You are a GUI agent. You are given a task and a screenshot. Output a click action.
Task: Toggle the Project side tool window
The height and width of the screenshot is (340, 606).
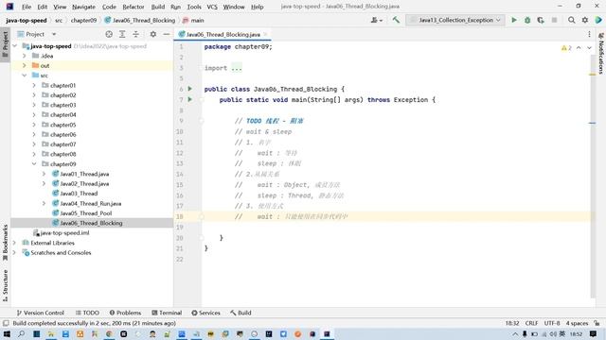[x=5, y=44]
